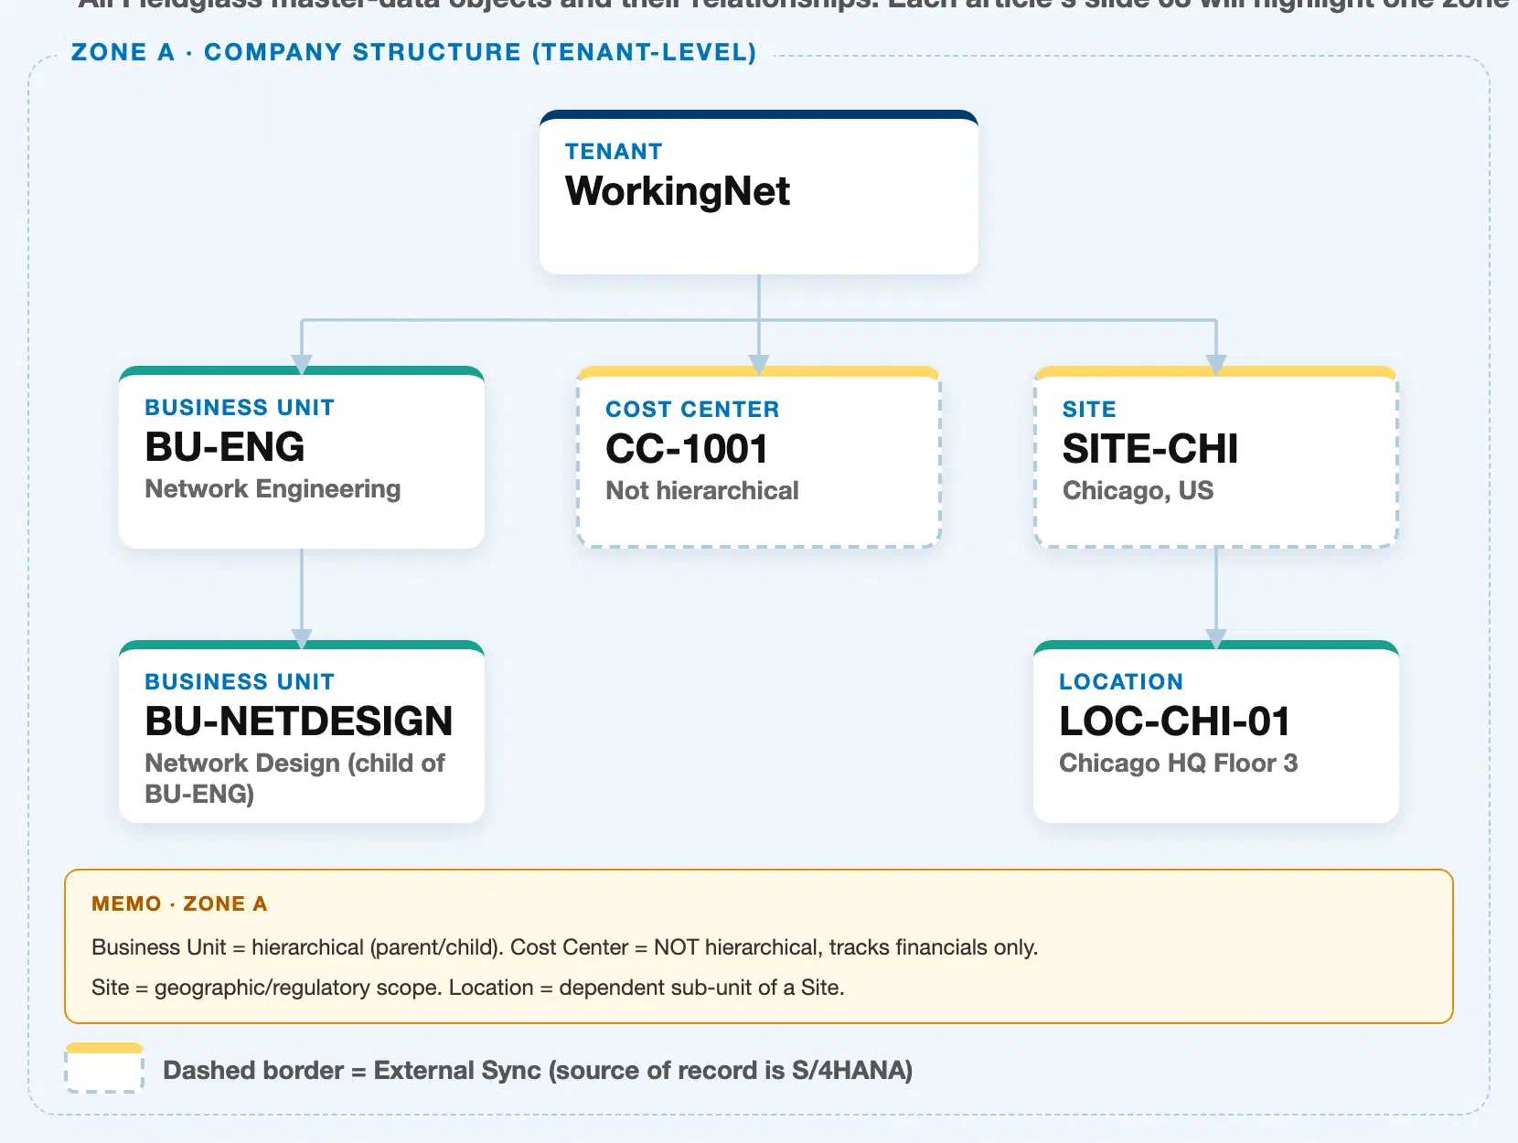The width and height of the screenshot is (1518, 1143).
Task: Click 'Dashed border = External Sync' legend text
Action: (x=538, y=1071)
